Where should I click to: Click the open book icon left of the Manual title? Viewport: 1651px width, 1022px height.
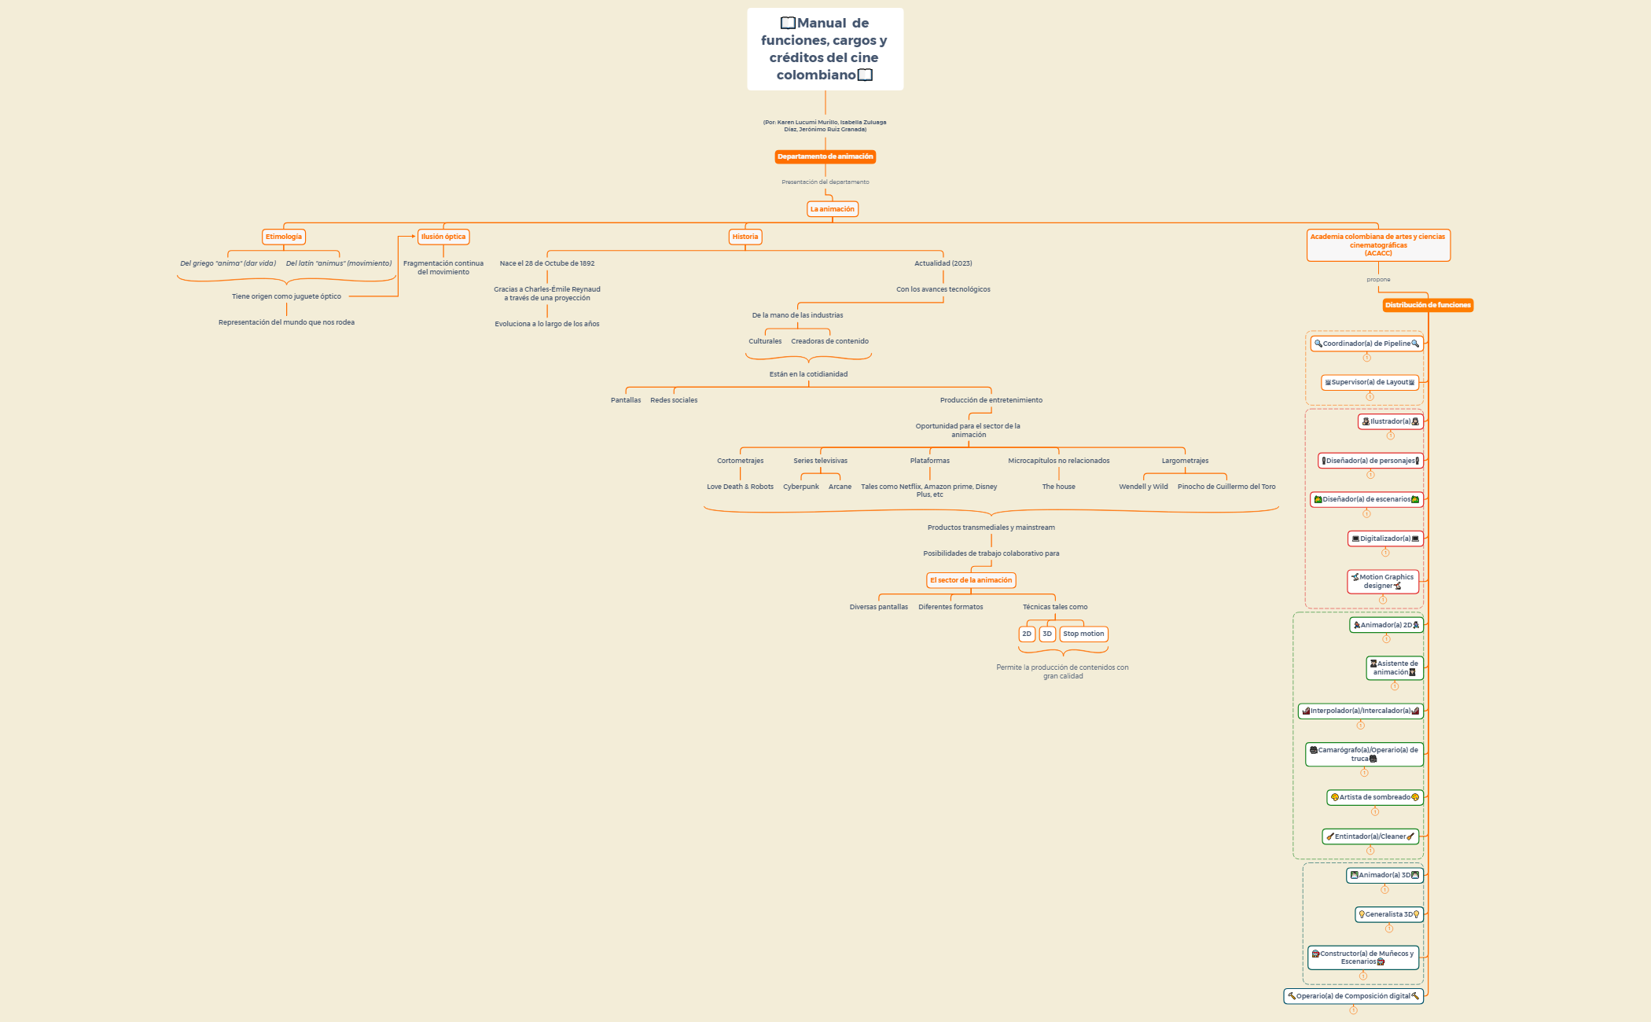(788, 23)
